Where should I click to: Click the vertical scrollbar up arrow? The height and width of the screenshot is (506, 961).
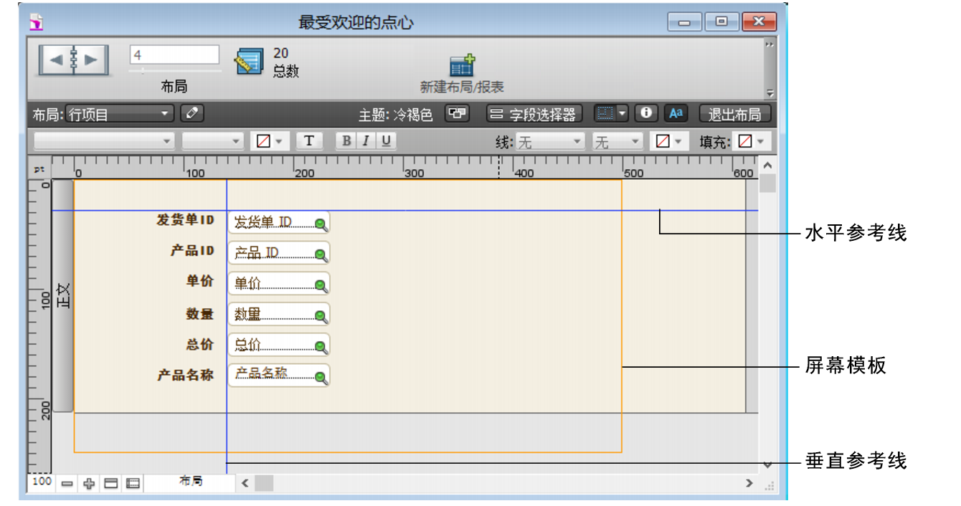point(767,166)
